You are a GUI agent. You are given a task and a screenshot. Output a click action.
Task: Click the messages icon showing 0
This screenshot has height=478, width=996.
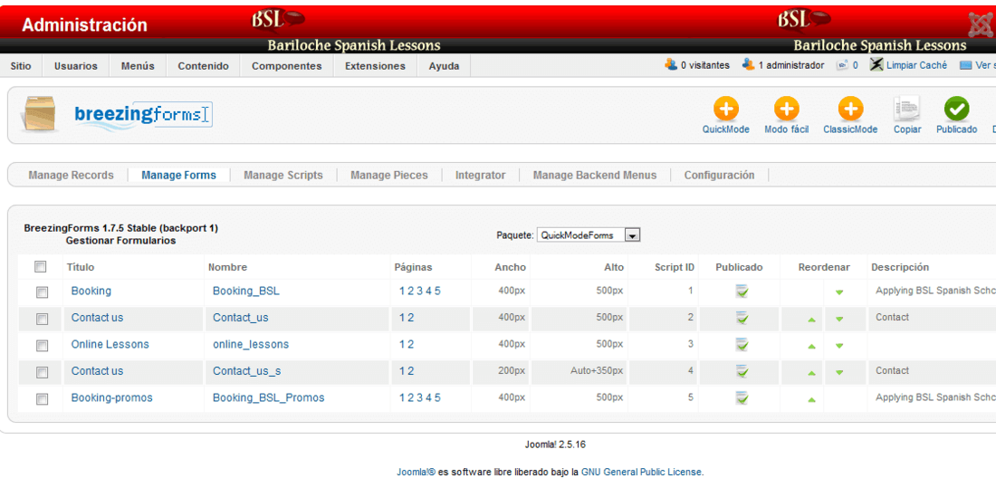843,65
